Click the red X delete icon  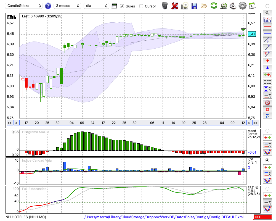point(175,6)
